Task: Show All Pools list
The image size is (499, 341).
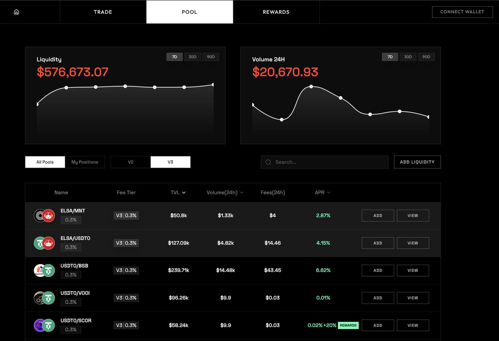Action: [x=45, y=162]
